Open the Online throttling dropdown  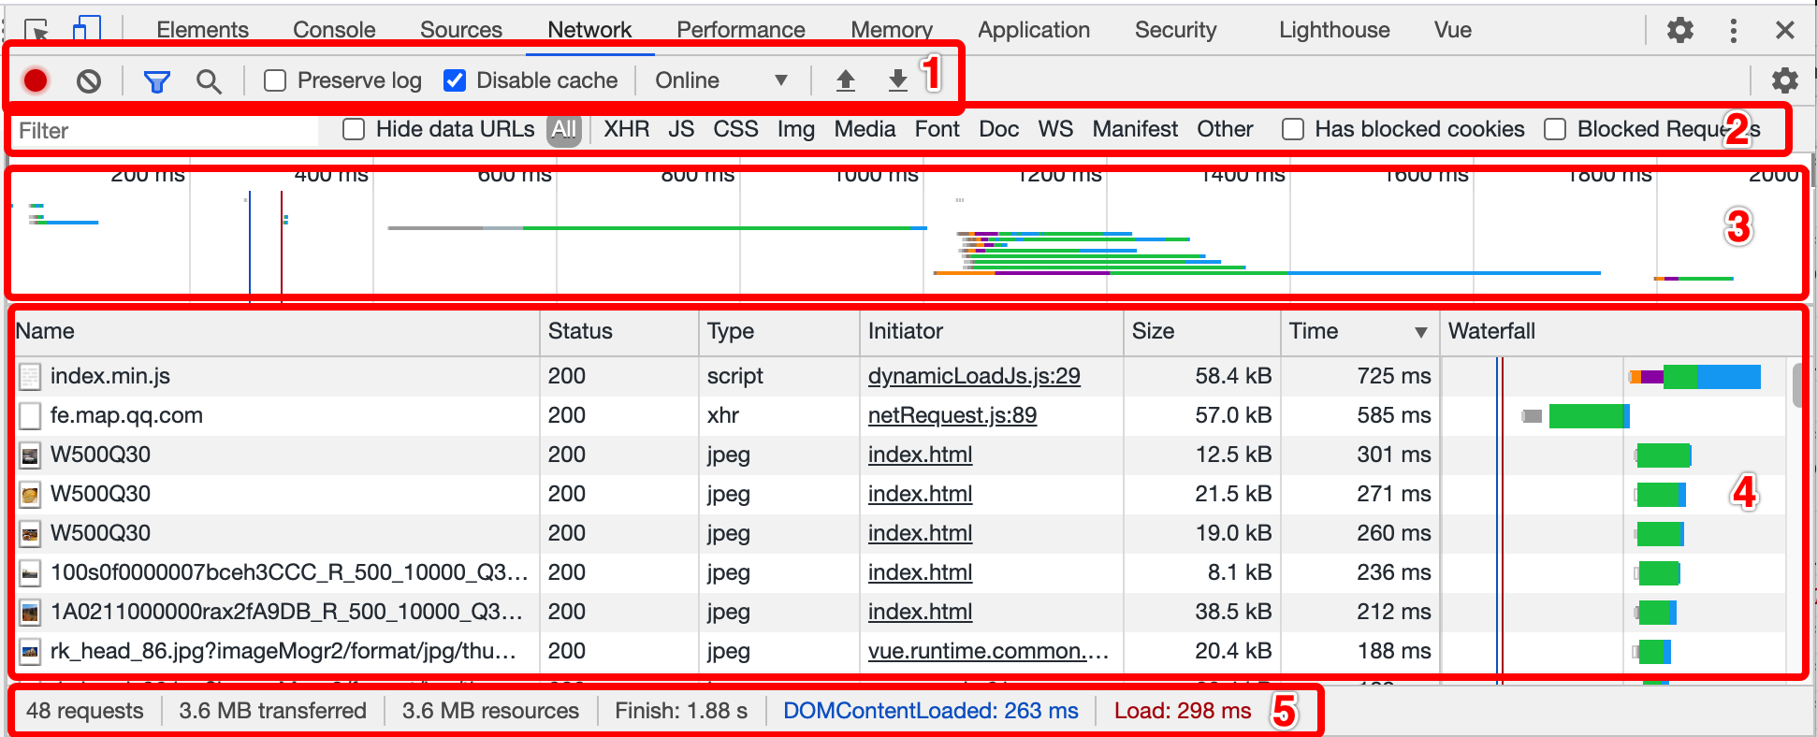[720, 80]
